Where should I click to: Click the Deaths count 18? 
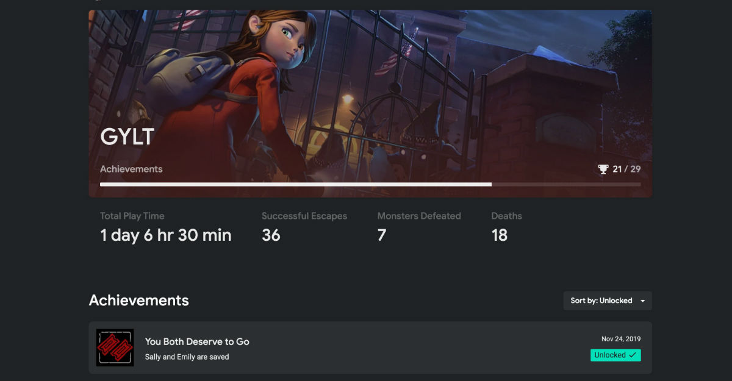pyautogui.click(x=500, y=235)
